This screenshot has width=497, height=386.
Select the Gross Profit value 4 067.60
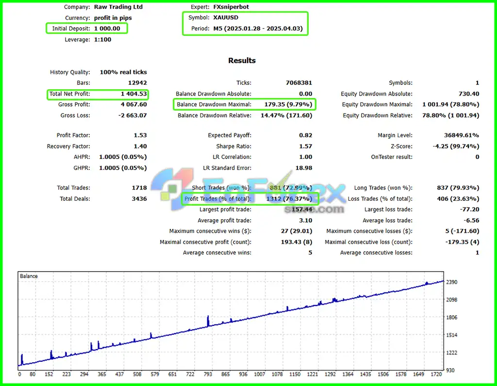(134, 104)
